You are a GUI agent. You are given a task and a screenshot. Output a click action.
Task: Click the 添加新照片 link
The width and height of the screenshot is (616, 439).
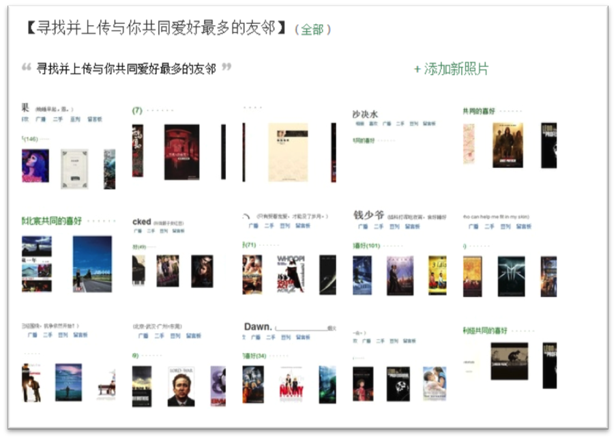tap(452, 69)
